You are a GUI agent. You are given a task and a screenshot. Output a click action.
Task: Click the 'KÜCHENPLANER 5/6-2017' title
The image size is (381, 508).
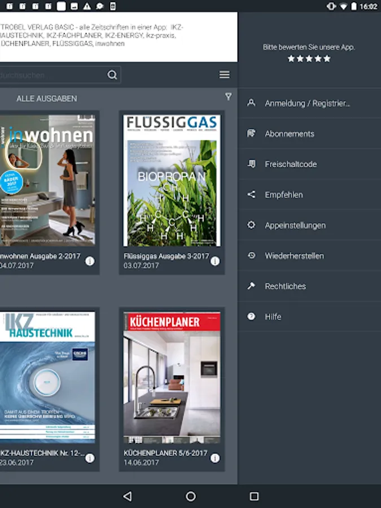(x=165, y=453)
